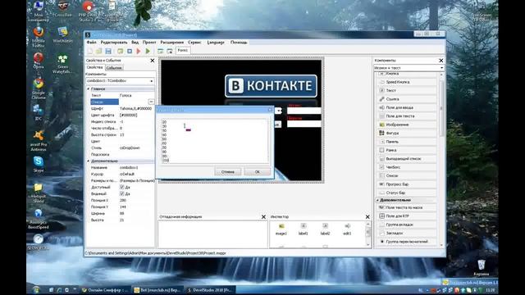Select the Поле для ввода component
Image resolution: width=525 pixels, height=295 pixels.
point(408,107)
